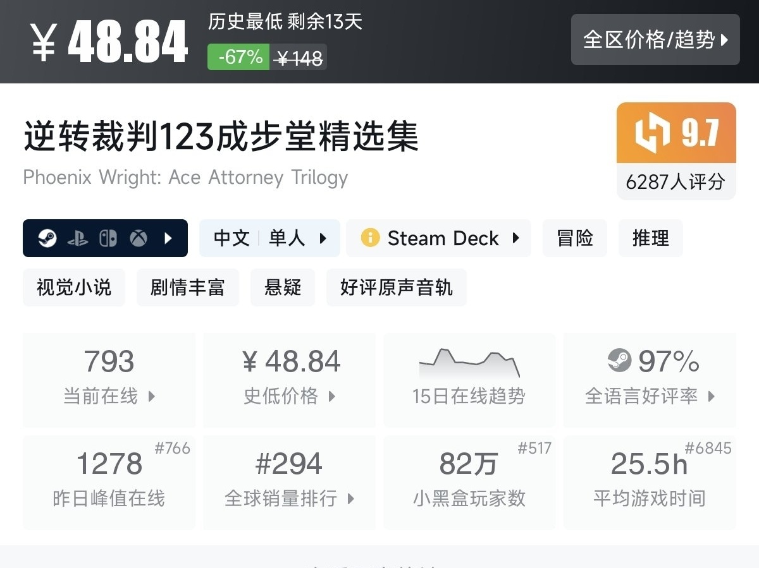The image size is (759, 568).
Task: Click the Heybox score logo icon
Action: click(x=651, y=133)
